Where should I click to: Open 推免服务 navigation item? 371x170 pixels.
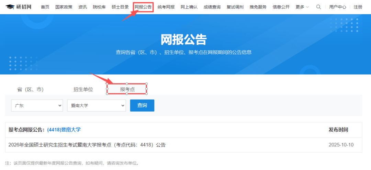(x=258, y=7)
